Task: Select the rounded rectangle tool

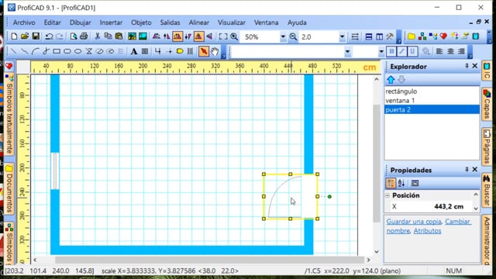Action: tap(67, 51)
